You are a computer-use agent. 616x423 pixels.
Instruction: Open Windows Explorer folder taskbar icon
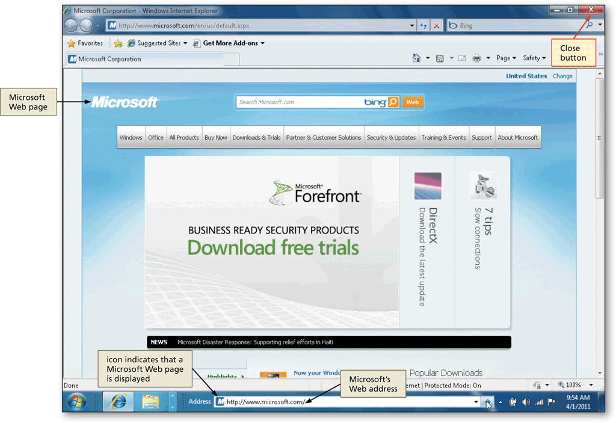coord(150,401)
